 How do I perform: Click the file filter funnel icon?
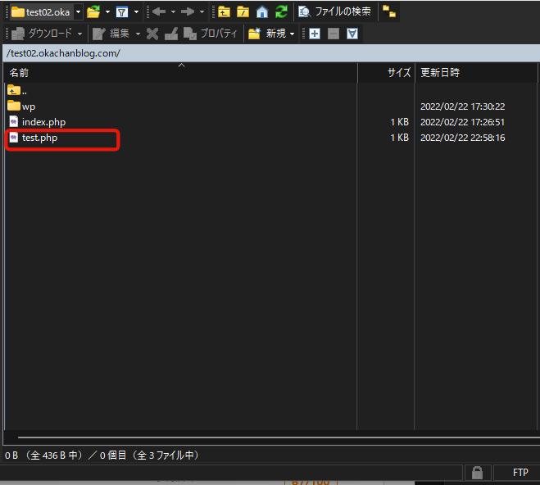pos(122,11)
